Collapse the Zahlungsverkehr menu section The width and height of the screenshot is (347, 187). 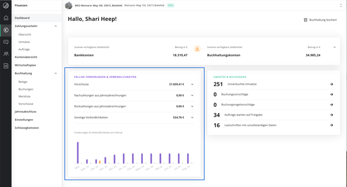coord(55,26)
